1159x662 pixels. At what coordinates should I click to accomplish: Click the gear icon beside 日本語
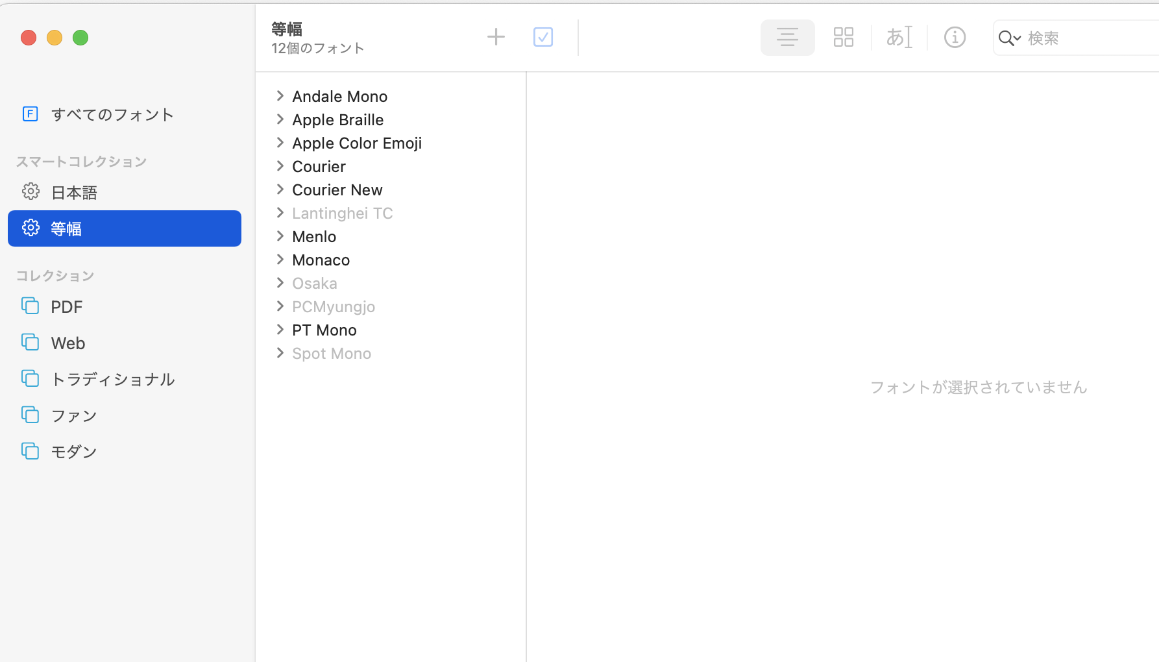[30, 191]
